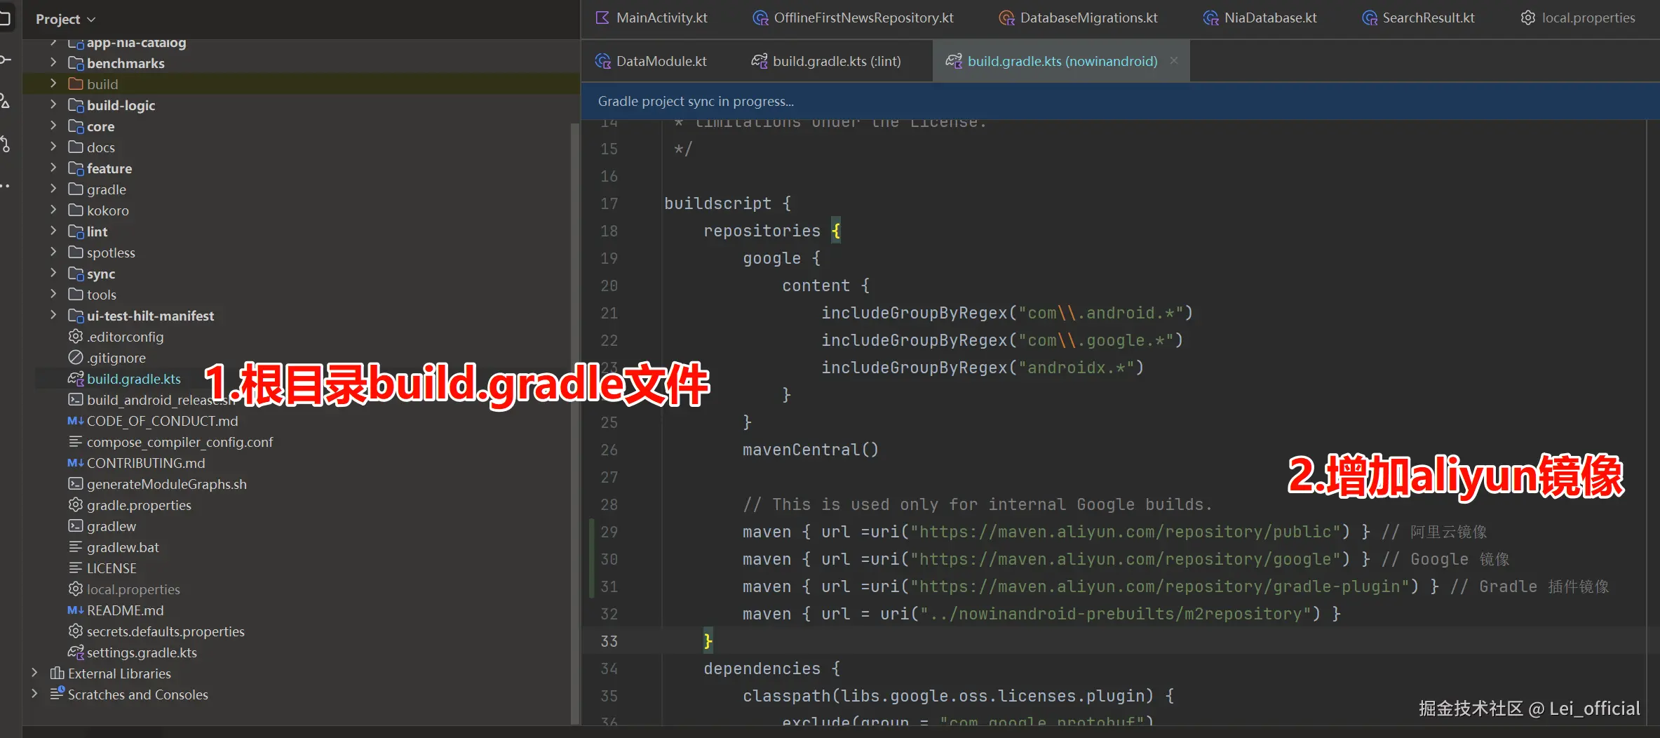Image resolution: width=1660 pixels, height=738 pixels.
Task: Click the shell script icon of generateModuleGraphs.sh
Action: click(x=76, y=484)
